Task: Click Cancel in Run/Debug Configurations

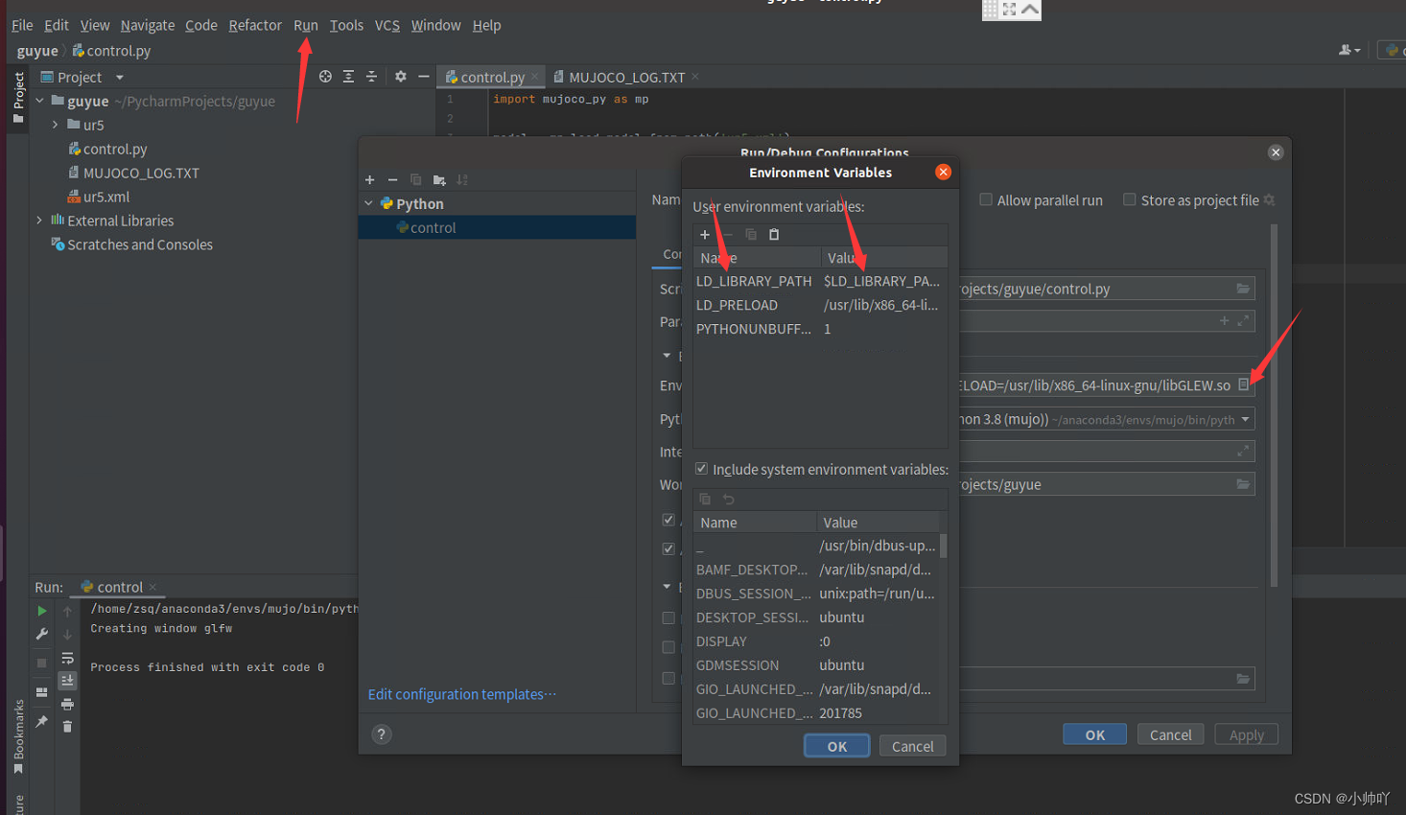Action: pos(1170,734)
